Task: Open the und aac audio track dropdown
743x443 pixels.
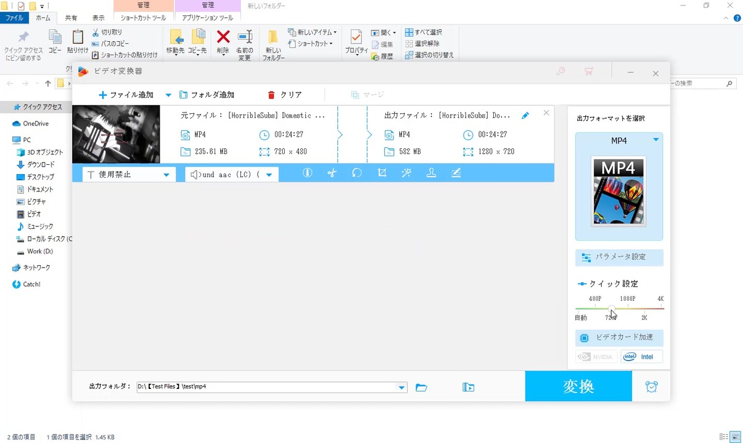Action: pos(232,175)
